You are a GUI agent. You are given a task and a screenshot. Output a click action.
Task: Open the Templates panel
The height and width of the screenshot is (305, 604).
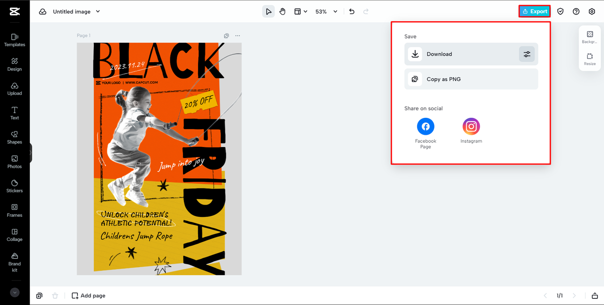click(x=15, y=40)
